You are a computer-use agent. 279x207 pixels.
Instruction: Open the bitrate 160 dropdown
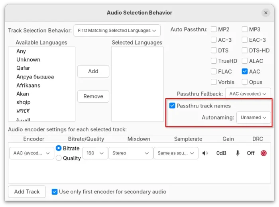95,153
